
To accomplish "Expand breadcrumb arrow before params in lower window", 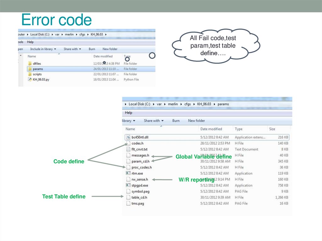I will point(214,104).
